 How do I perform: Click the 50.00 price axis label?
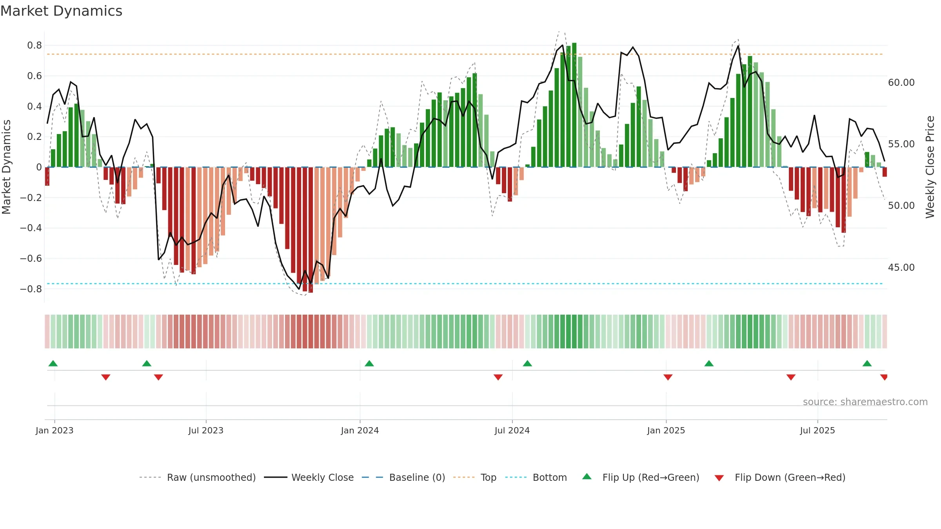pyautogui.click(x=901, y=206)
